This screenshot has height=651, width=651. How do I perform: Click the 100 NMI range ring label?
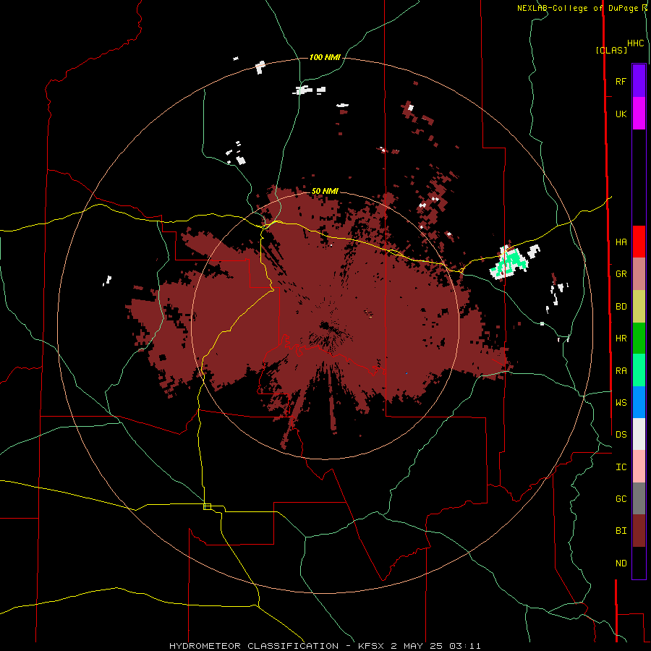[325, 57]
